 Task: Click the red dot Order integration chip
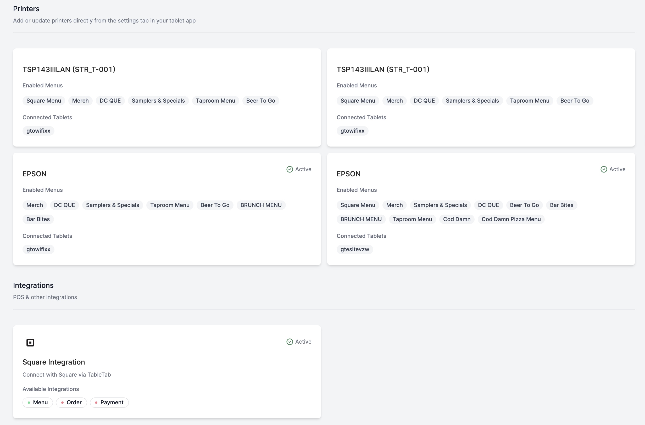pyautogui.click(x=71, y=402)
